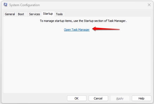Click the Services tab label

tap(34, 14)
